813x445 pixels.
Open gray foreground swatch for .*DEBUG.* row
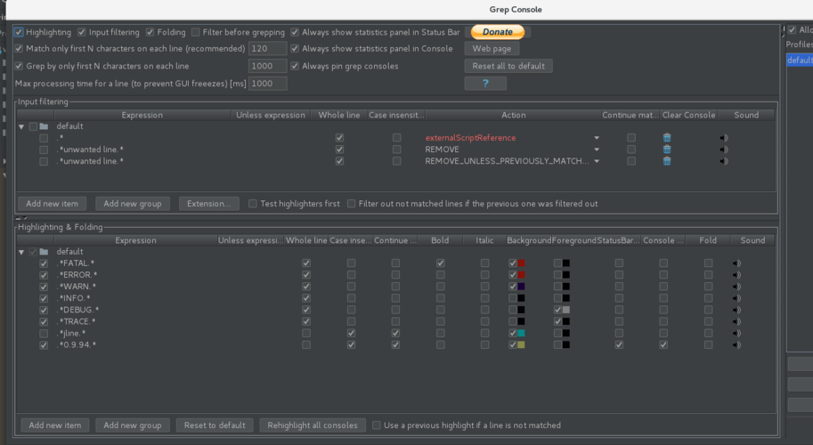pos(566,310)
